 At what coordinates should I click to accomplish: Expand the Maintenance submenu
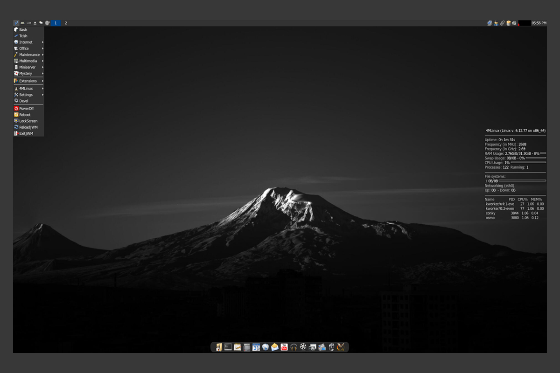coord(28,55)
